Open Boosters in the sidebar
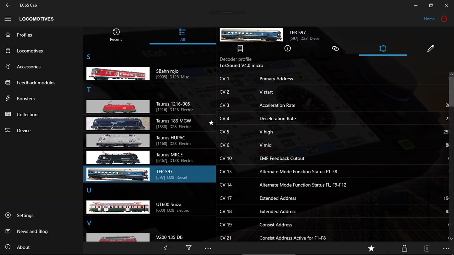The height and width of the screenshot is (255, 454). (42, 98)
